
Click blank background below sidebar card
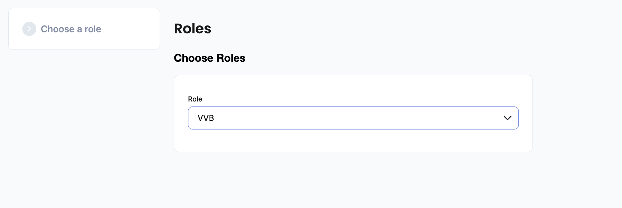pyautogui.click(x=84, y=126)
